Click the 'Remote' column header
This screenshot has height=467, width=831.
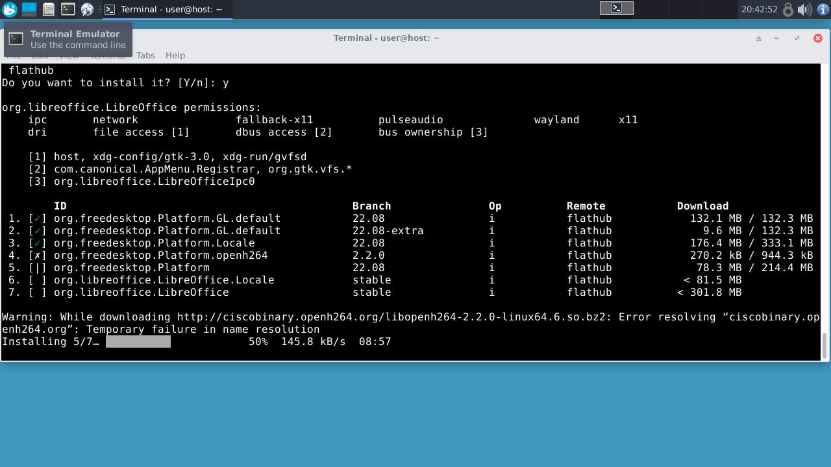coord(586,206)
